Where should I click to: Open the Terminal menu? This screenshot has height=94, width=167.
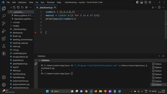pos(50,2)
